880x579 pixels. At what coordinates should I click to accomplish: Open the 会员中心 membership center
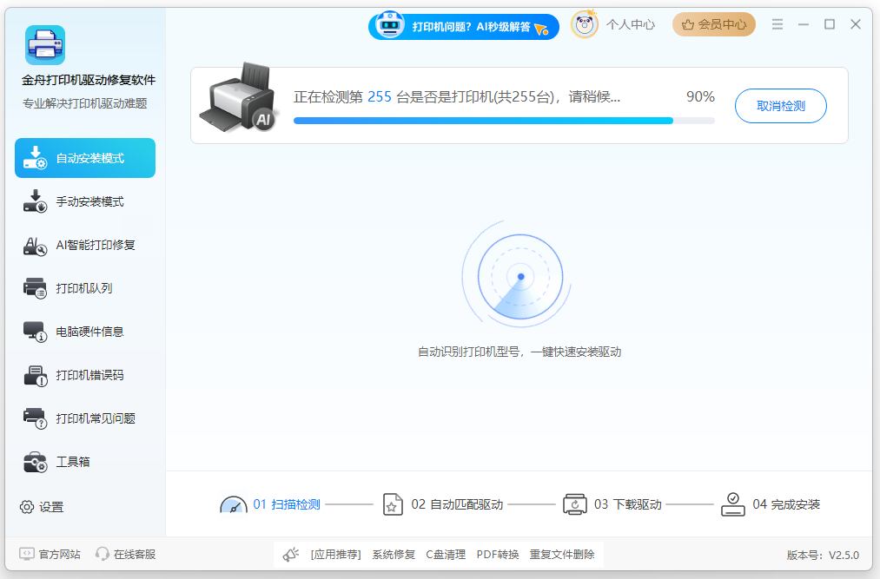[713, 24]
